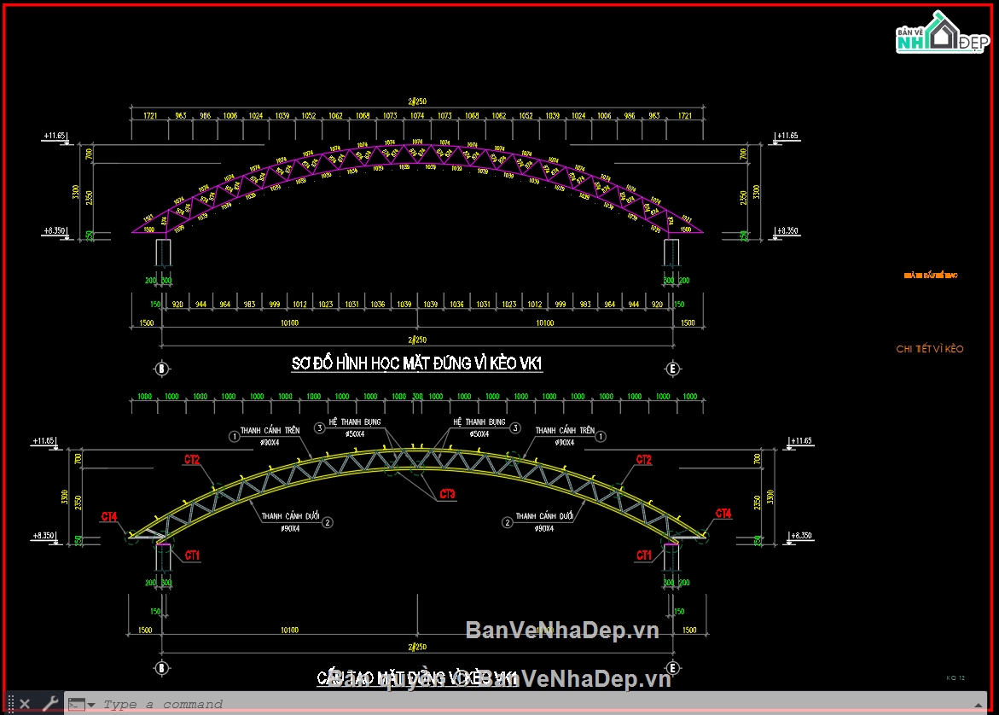Select the CT4 label near left truss end
The height and width of the screenshot is (715, 999).
point(109,517)
